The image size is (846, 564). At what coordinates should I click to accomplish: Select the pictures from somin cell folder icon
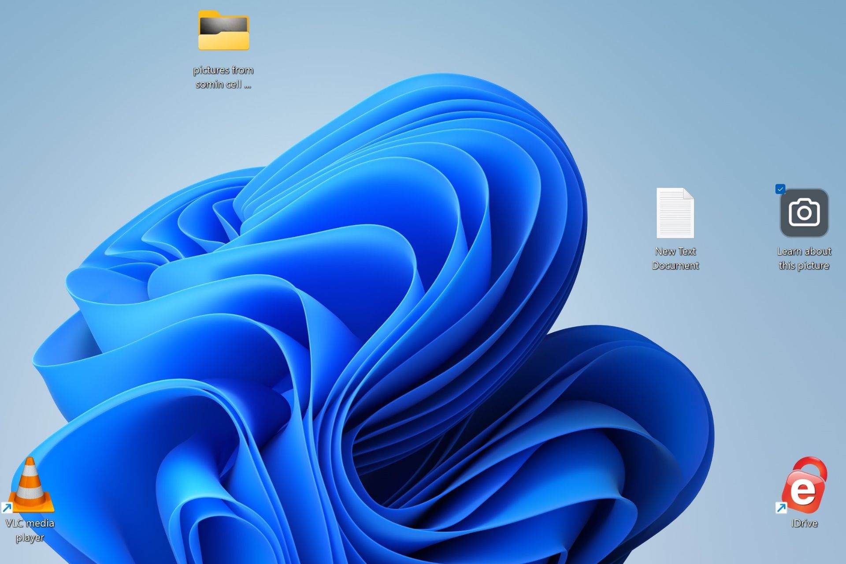(223, 30)
